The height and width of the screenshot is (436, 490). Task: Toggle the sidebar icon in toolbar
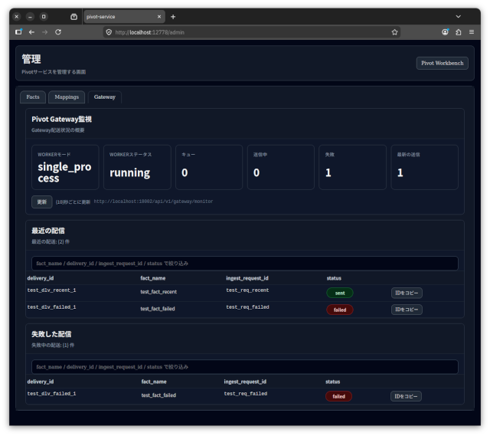[18, 32]
